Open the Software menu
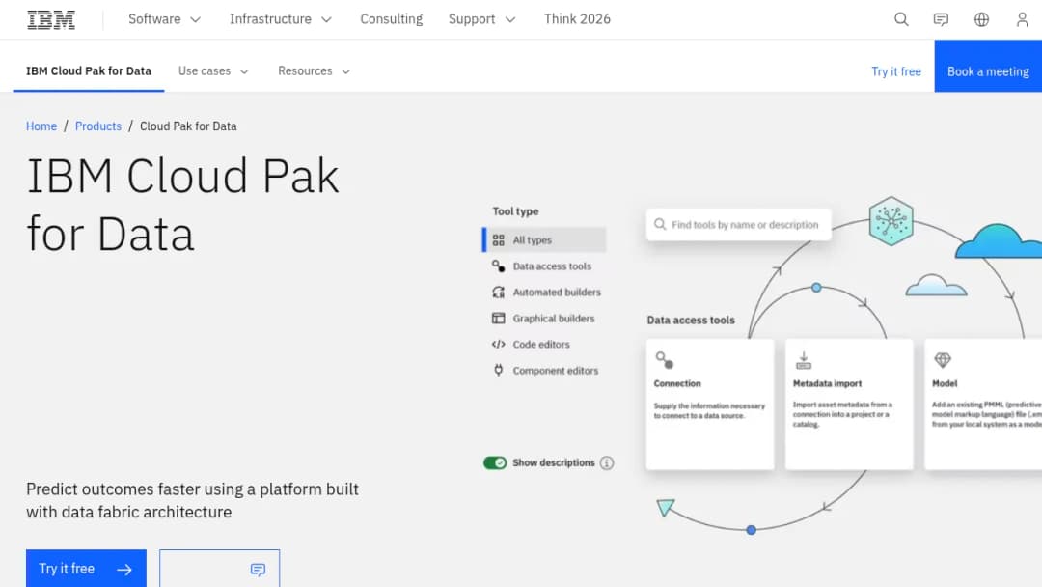 164,19
